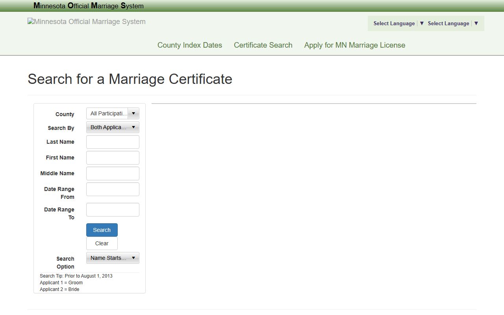Click the Search By label
504x315 pixels.
pos(61,128)
